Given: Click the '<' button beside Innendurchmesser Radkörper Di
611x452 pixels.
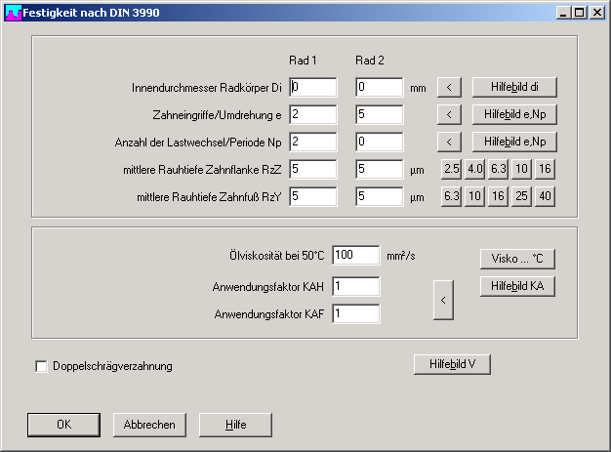Looking at the screenshot, I should 448,87.
